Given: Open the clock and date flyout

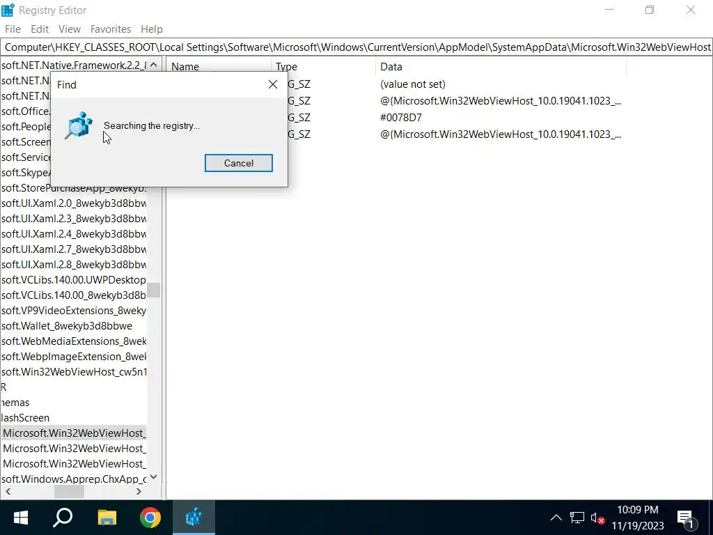Looking at the screenshot, I should pyautogui.click(x=638, y=518).
